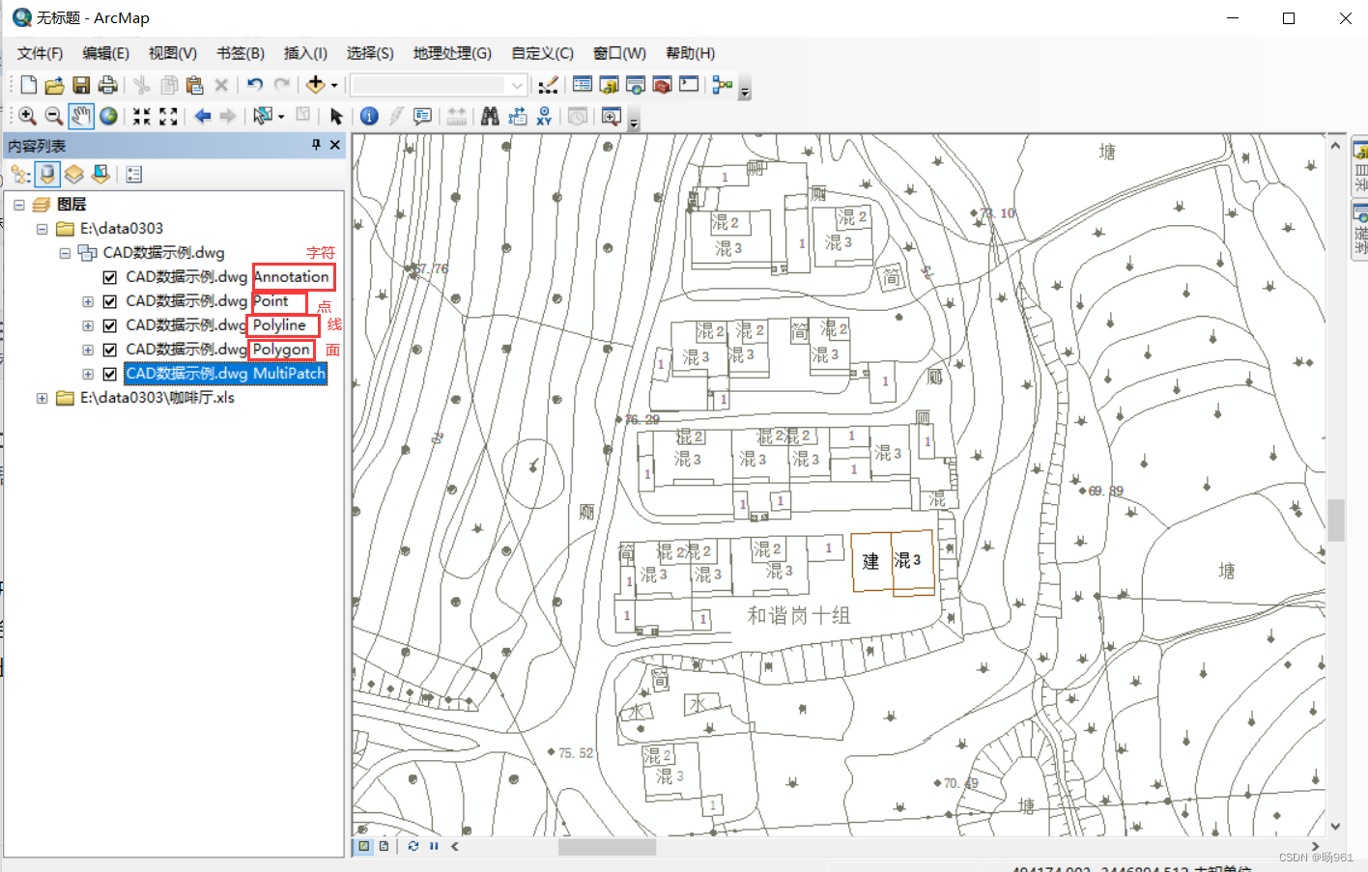Open the Identify tool
This screenshot has width=1368, height=872.
pos(369,116)
